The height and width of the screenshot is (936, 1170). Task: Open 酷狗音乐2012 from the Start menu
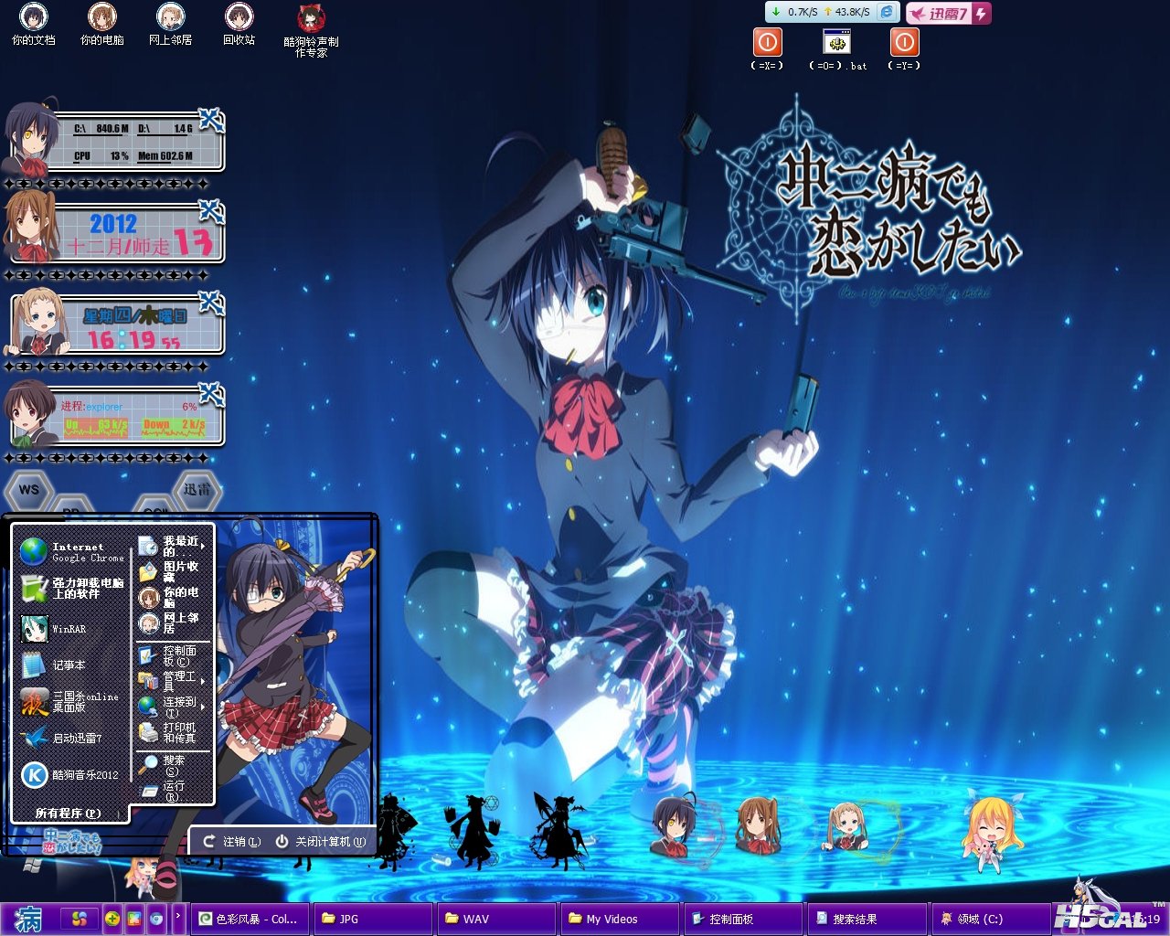(x=73, y=775)
